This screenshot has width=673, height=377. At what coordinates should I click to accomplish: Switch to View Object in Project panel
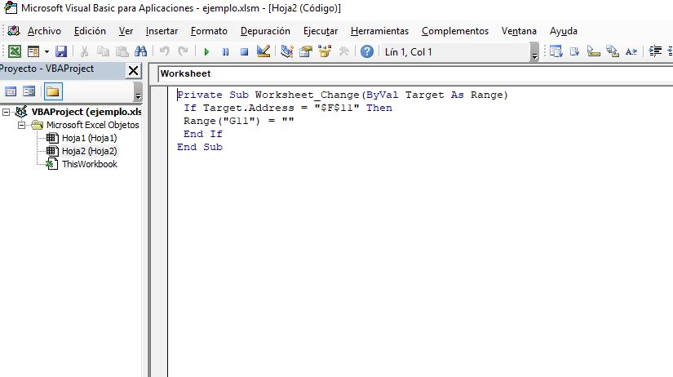[29, 91]
